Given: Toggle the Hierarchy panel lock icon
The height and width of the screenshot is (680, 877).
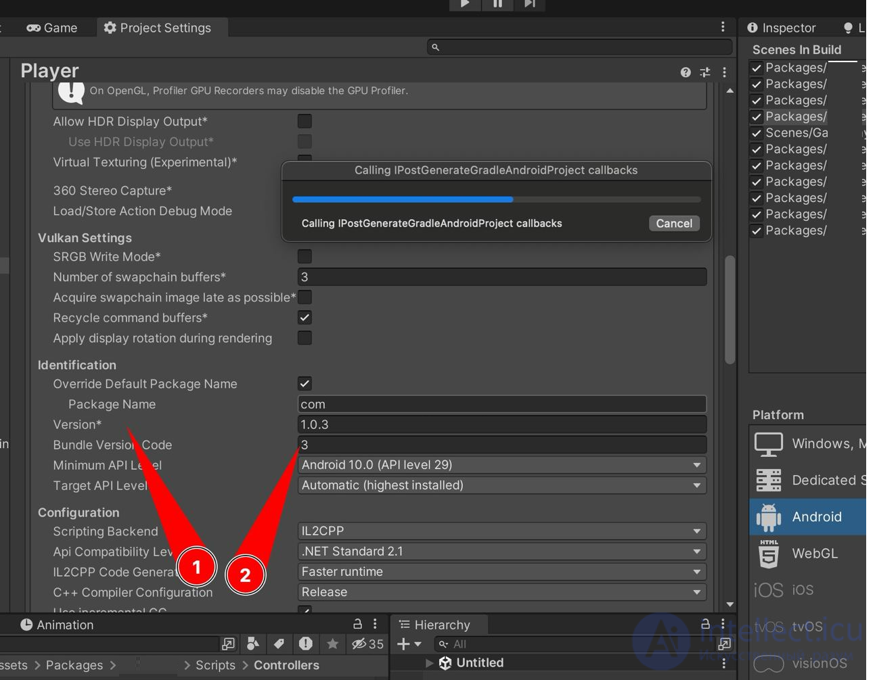Looking at the screenshot, I should pos(705,624).
